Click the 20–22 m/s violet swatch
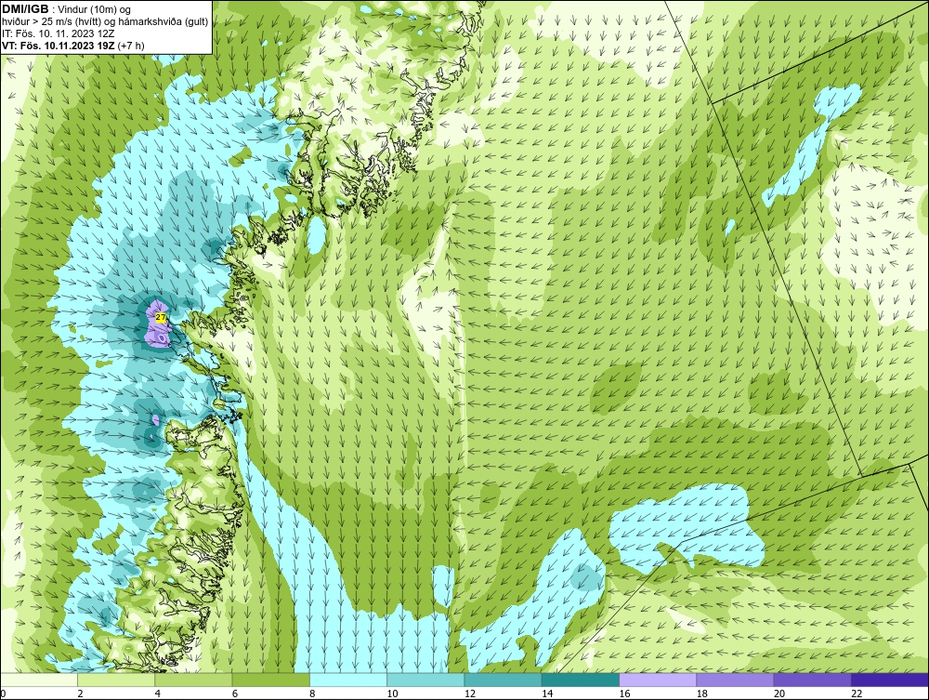Screen dimensions: 929x700 point(812,680)
